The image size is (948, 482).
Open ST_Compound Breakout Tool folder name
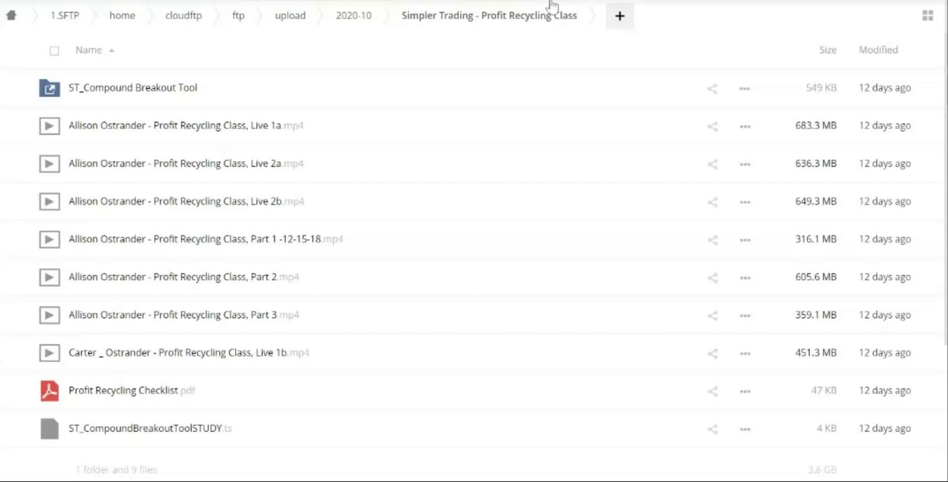(133, 88)
